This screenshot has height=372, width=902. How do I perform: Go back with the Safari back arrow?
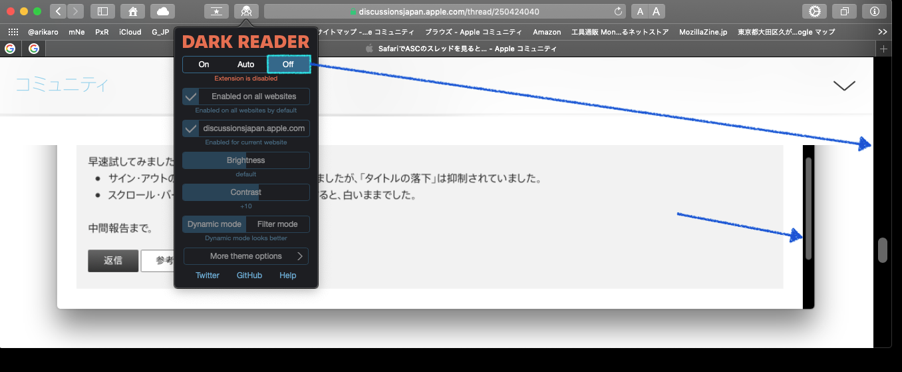coord(59,11)
